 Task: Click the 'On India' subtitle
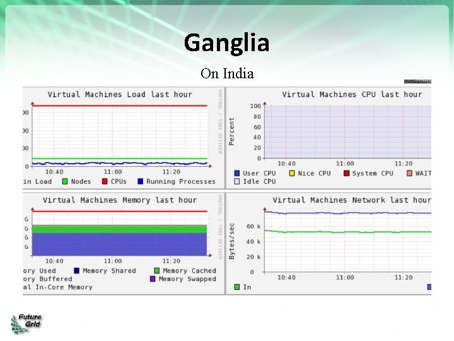227,74
